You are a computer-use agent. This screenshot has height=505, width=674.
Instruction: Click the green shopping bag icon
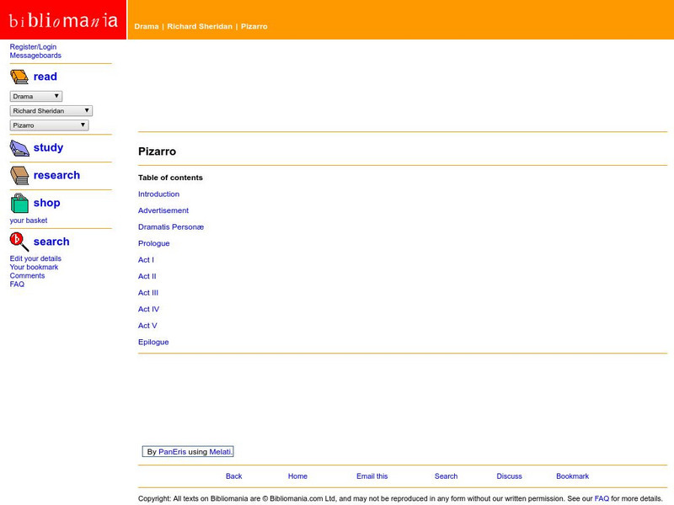pos(19,203)
